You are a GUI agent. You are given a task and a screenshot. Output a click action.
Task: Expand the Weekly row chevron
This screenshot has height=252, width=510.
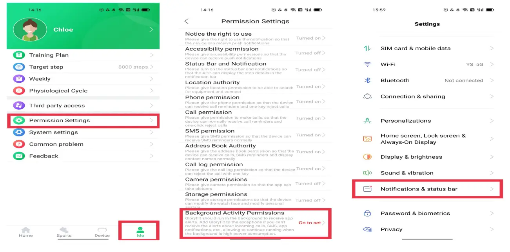tap(152, 79)
